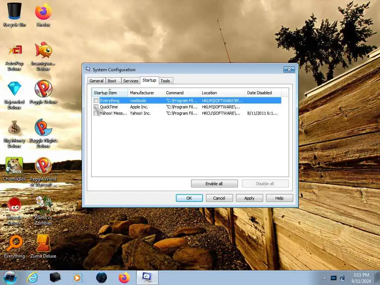Screen dimensions: 380x285
Task: Select the Chuzzle Deluxe desktop icon
Action: click(x=14, y=211)
